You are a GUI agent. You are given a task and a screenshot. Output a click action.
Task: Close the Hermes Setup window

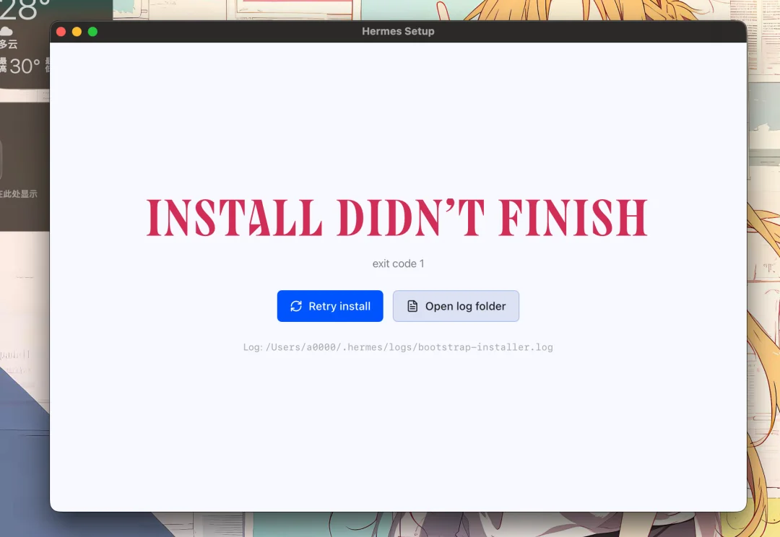(x=61, y=32)
